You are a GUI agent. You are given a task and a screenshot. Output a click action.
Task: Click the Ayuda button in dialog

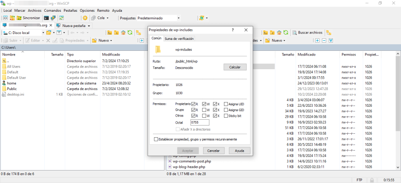tap(239, 151)
